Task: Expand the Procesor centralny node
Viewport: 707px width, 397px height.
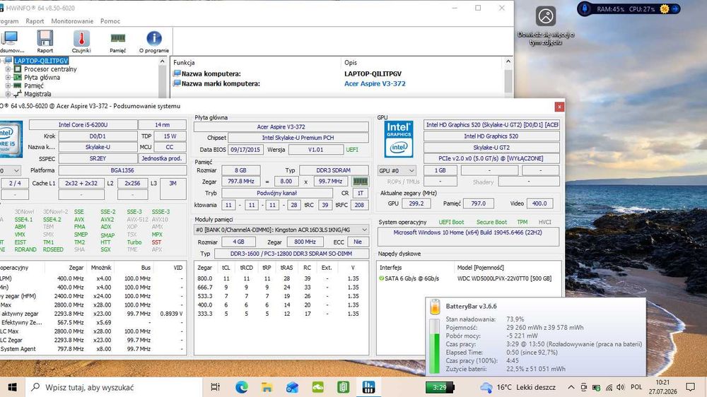Action: tap(8, 69)
